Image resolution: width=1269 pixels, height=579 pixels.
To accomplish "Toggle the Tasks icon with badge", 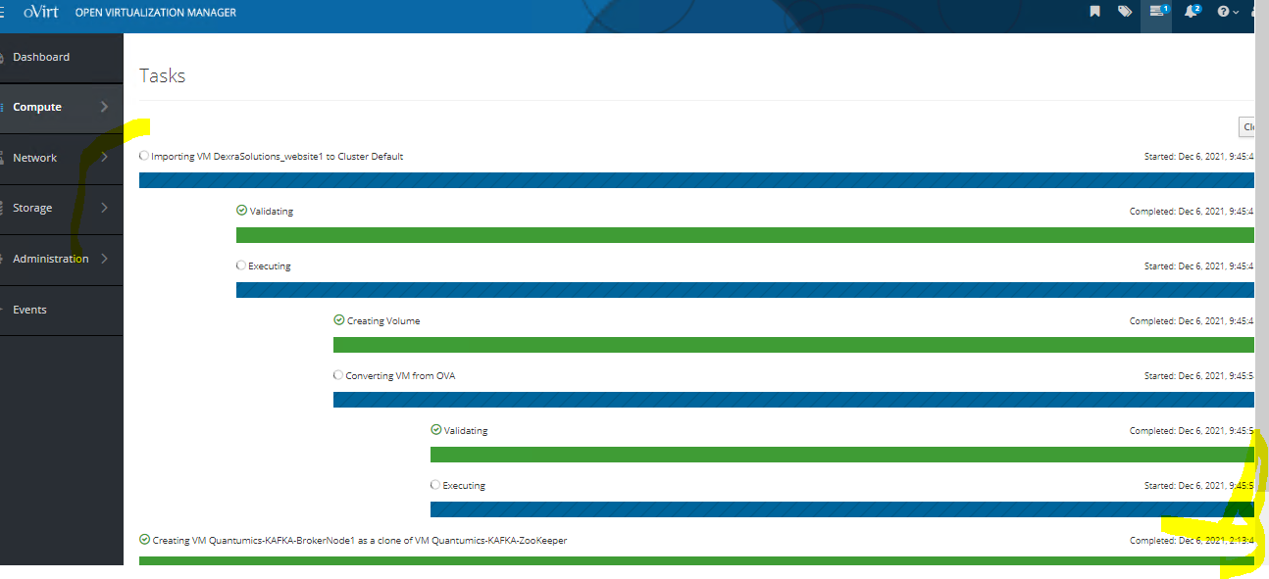I will point(1156,12).
